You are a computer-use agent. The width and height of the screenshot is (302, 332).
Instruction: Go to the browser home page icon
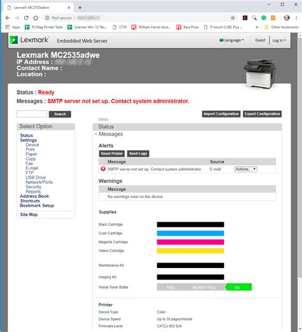point(36,18)
